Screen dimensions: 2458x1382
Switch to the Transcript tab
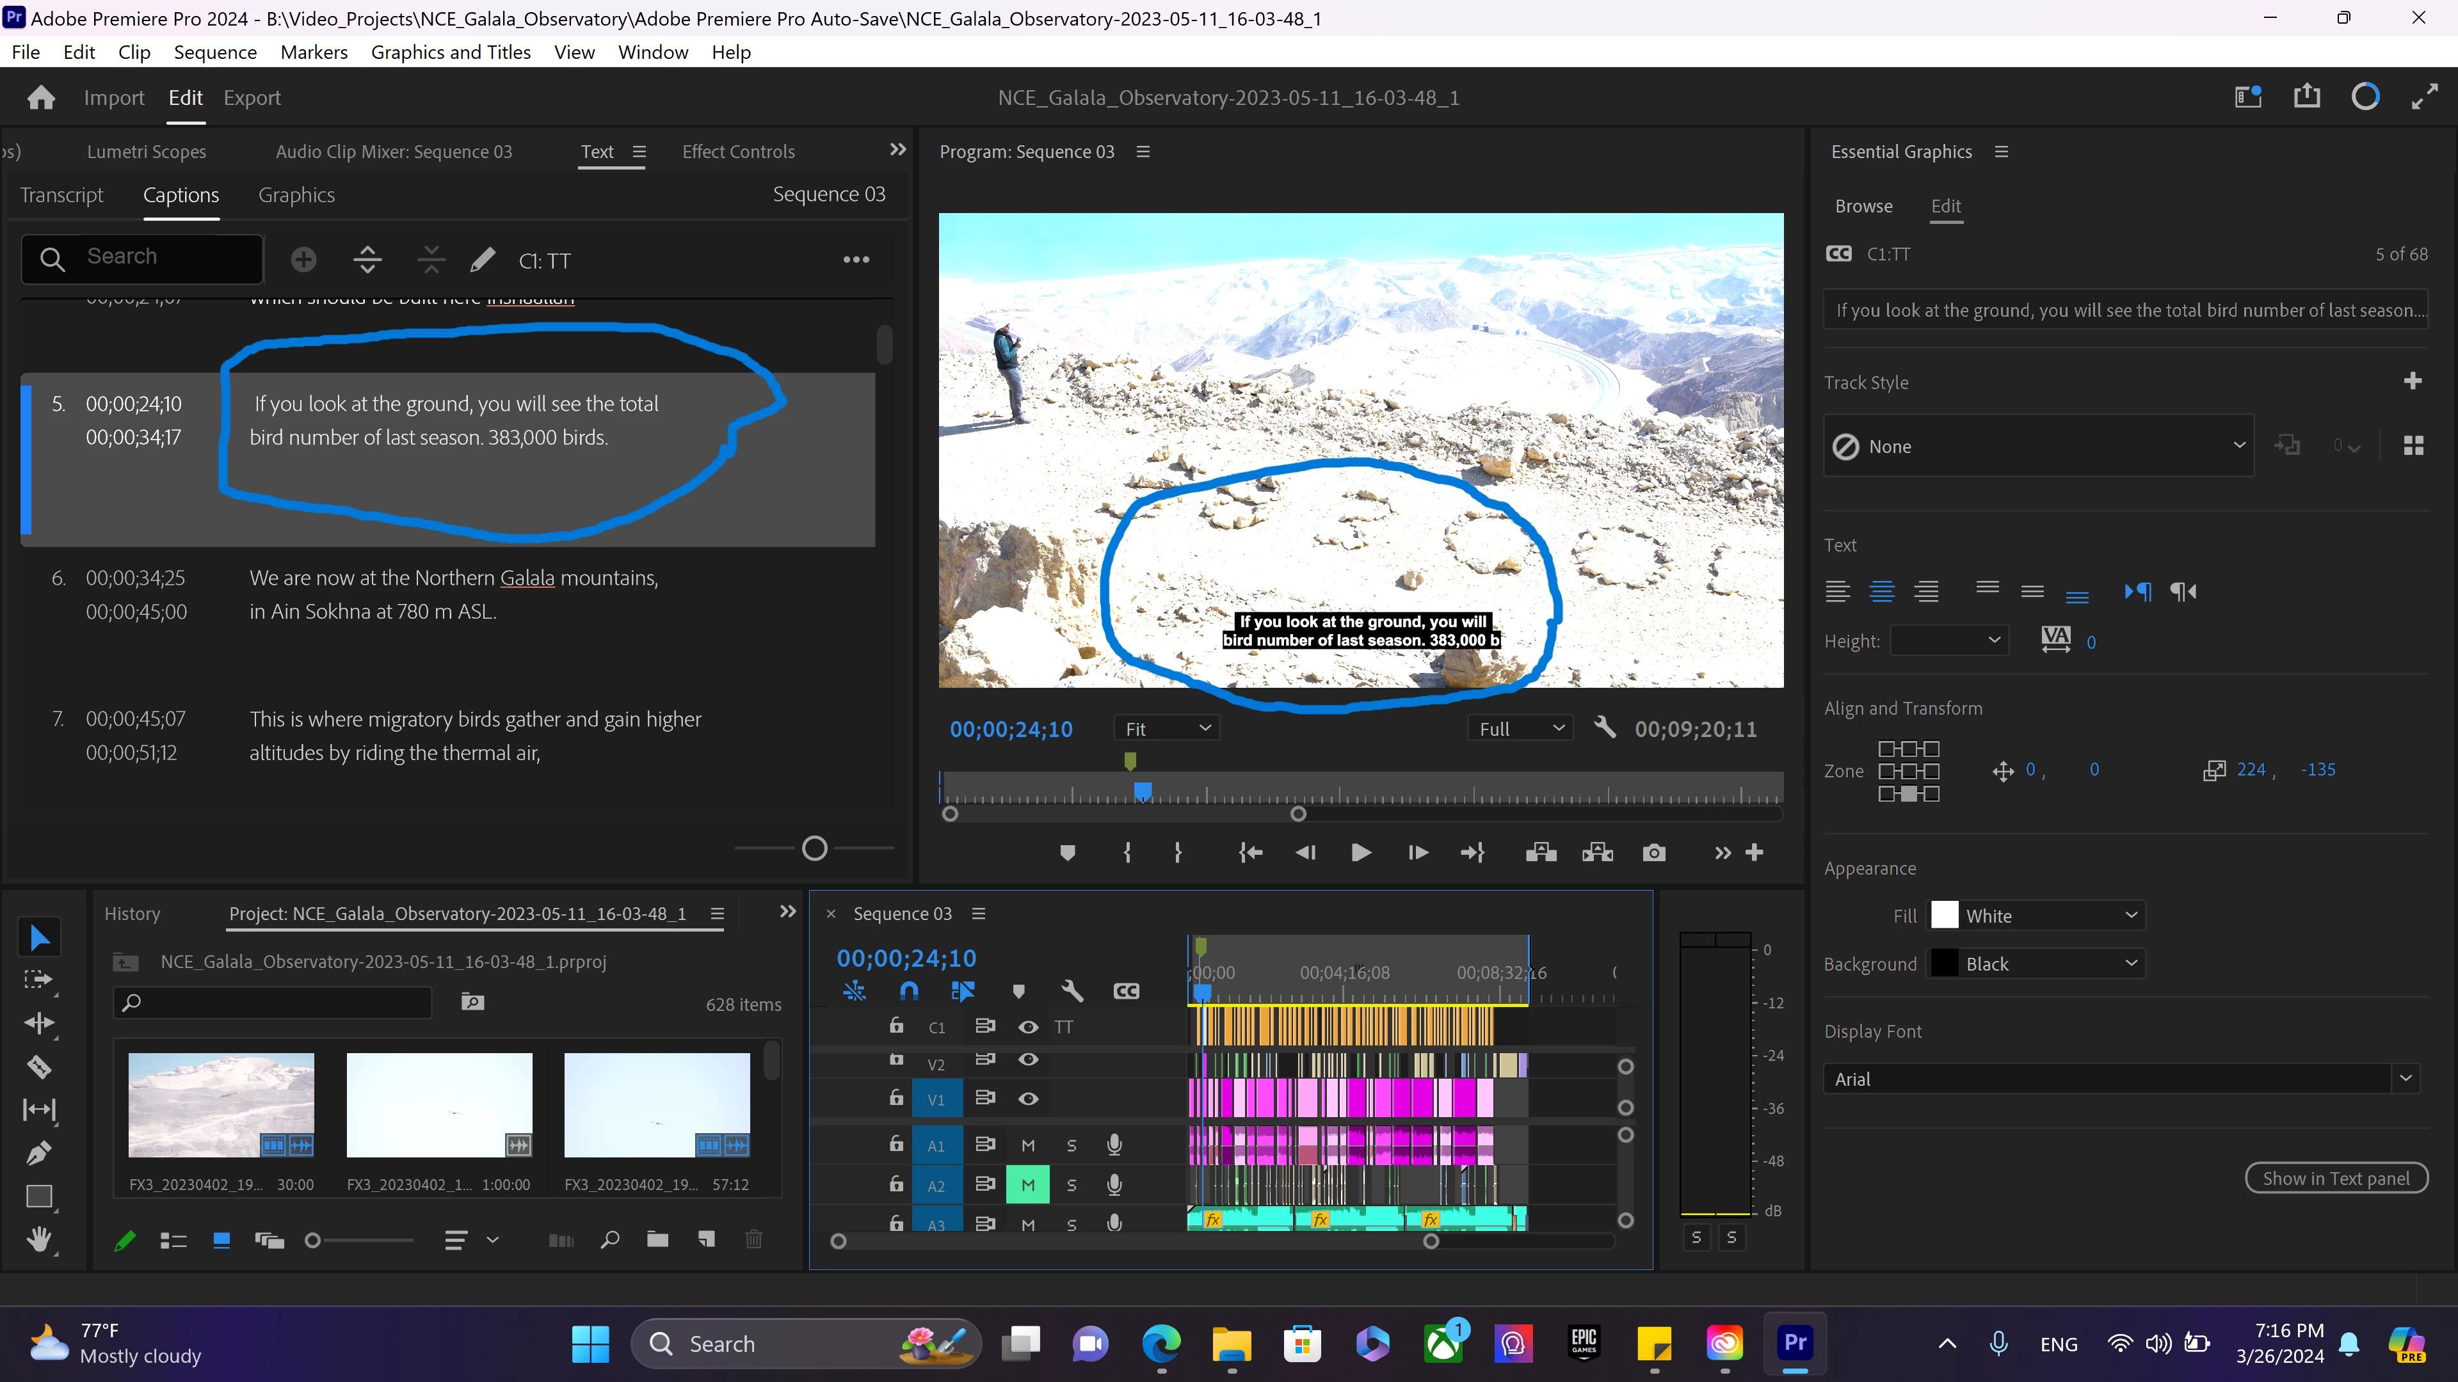click(61, 195)
